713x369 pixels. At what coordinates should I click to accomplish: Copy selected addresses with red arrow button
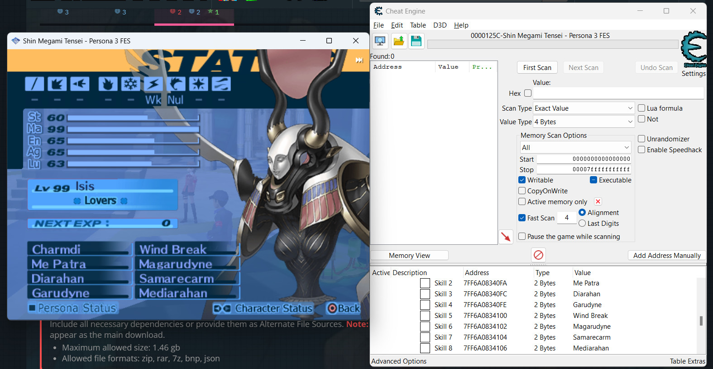point(506,237)
